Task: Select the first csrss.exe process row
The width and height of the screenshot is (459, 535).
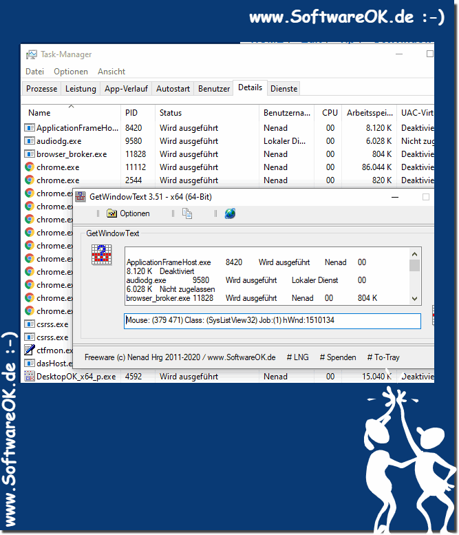Action: (x=47, y=324)
